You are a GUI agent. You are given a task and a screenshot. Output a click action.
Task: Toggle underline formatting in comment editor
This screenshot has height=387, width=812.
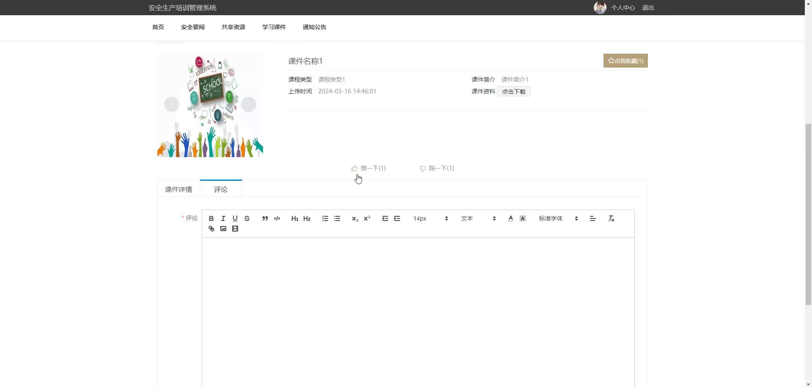coord(235,218)
